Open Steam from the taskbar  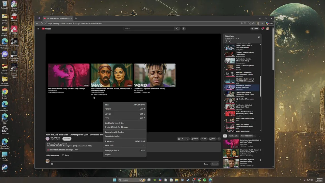coord(188,180)
